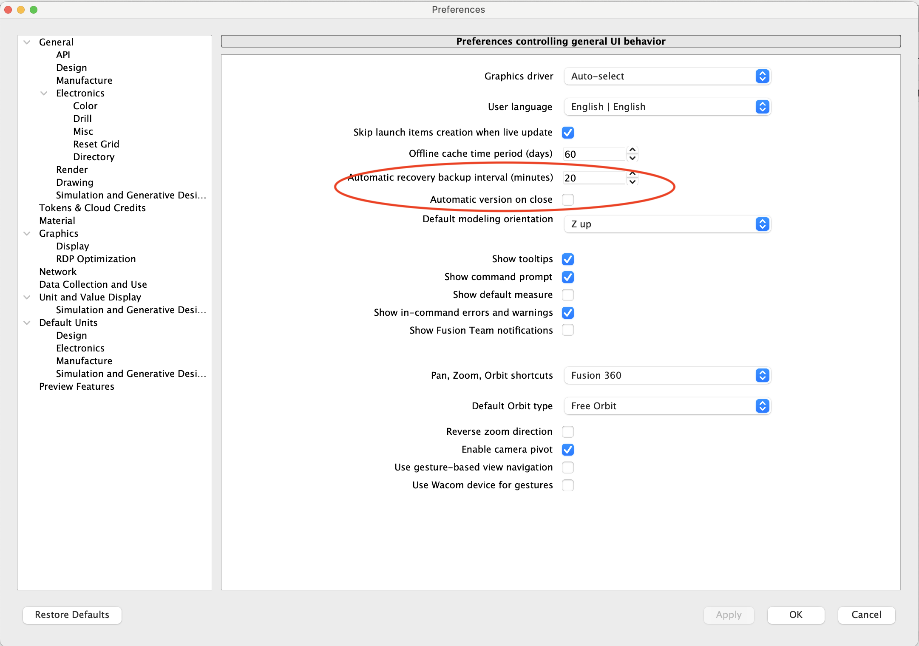This screenshot has height=646, width=919.
Task: Click the Restore Defaults button
Action: pyautogui.click(x=72, y=615)
